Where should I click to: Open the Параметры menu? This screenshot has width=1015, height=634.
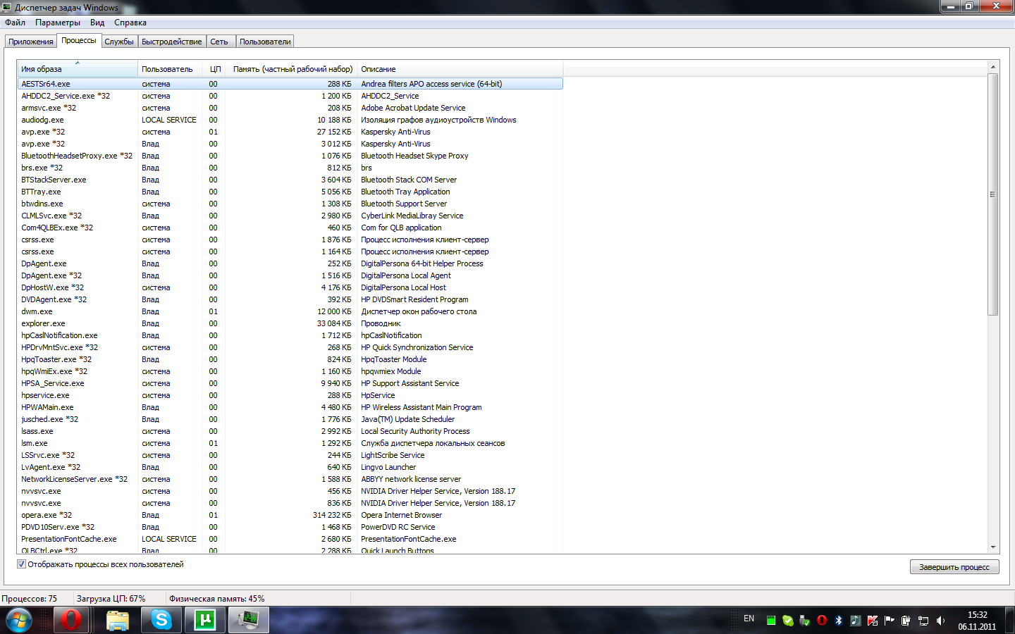pos(58,23)
